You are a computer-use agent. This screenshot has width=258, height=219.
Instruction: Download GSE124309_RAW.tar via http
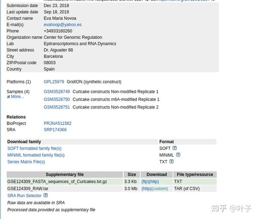[x=146, y=189]
